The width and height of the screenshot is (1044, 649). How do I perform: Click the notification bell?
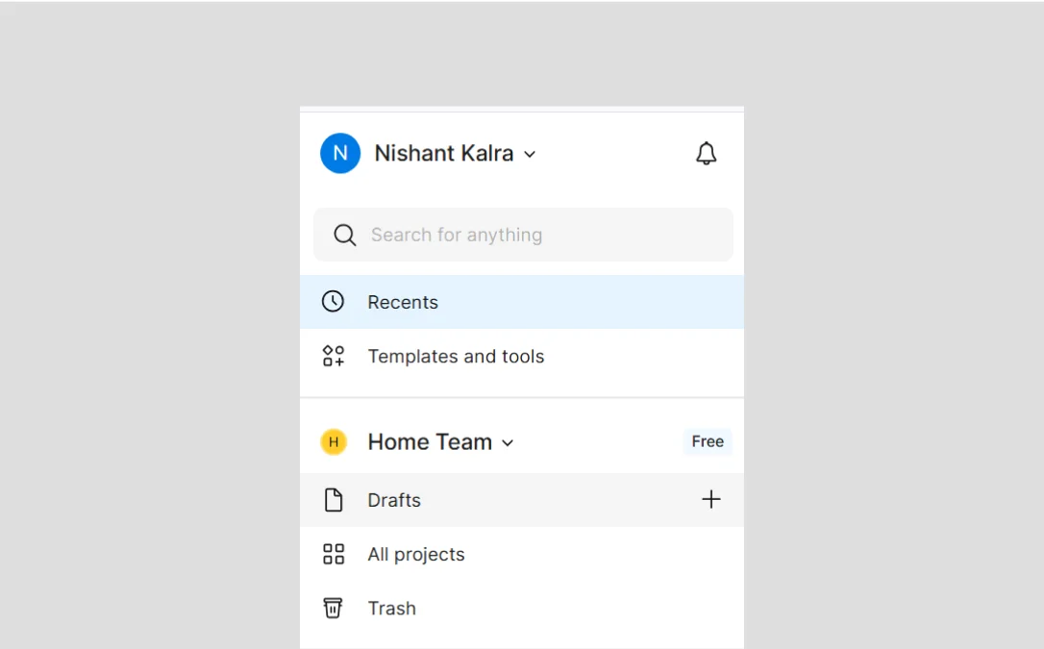(706, 153)
